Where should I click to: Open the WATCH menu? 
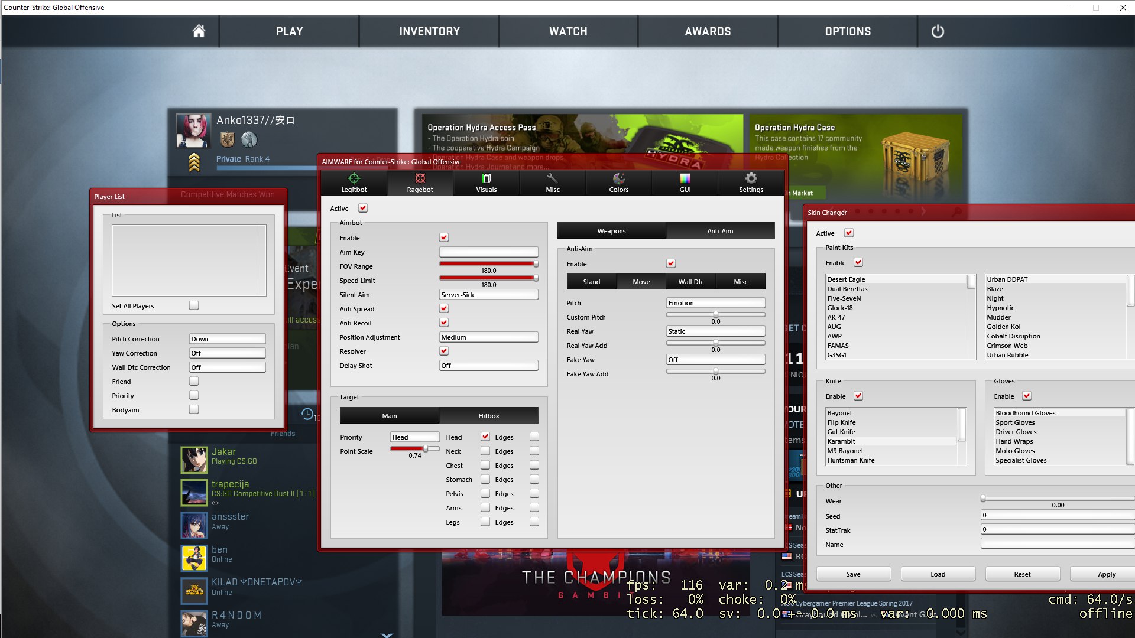click(x=568, y=31)
